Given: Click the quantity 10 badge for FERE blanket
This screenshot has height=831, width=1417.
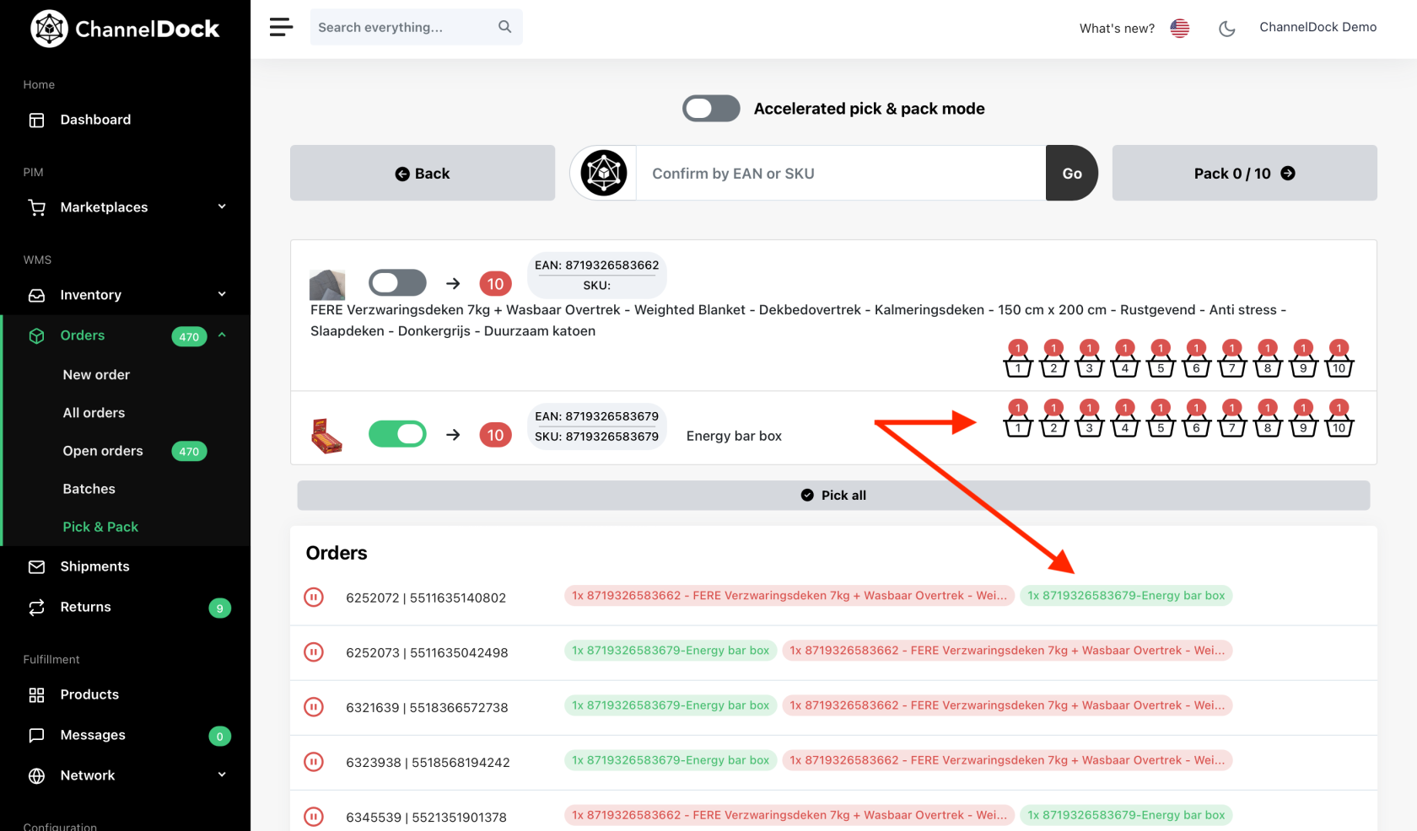Looking at the screenshot, I should pos(495,284).
